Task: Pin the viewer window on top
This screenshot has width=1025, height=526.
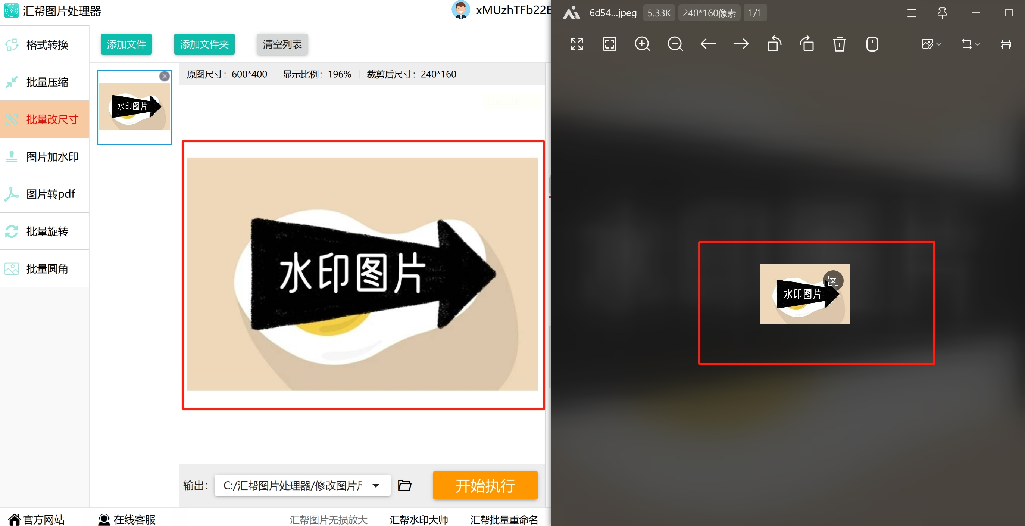Action: tap(942, 13)
